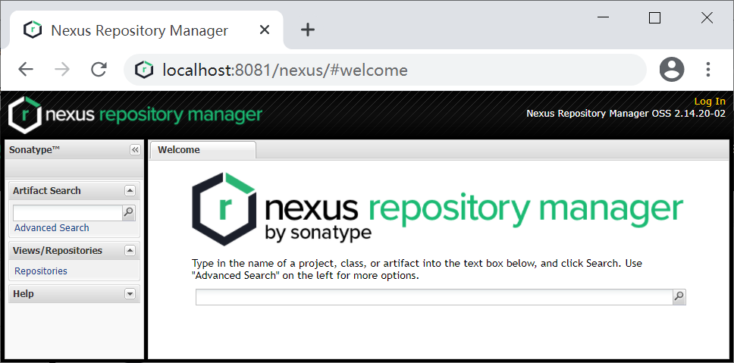Reload the page with browser refresh icon
Screen dimensions: 734x363
coord(99,70)
